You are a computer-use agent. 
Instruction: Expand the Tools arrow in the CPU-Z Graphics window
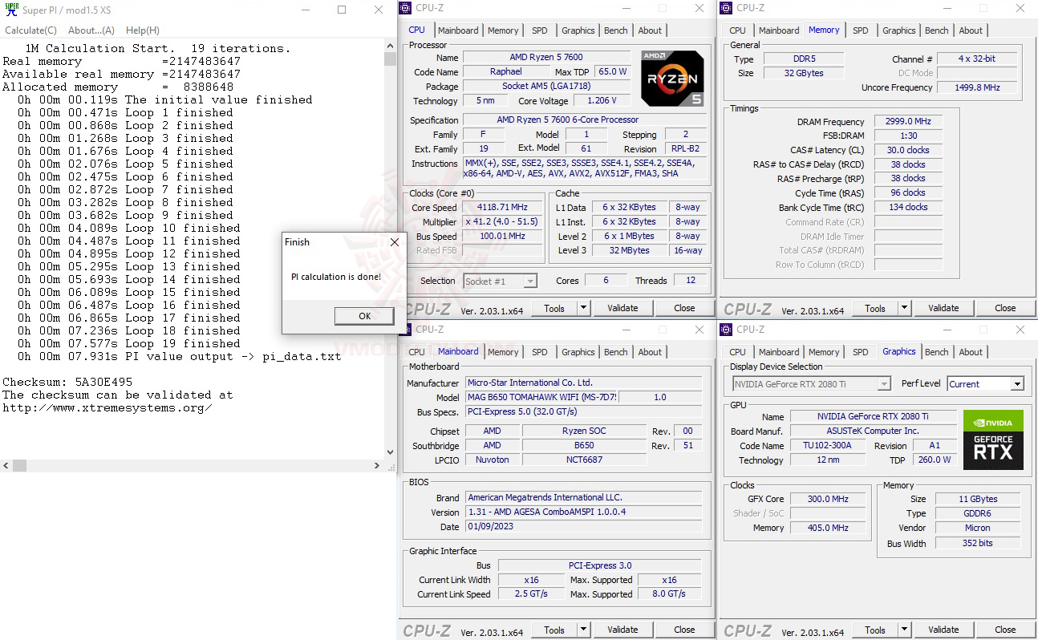(904, 630)
